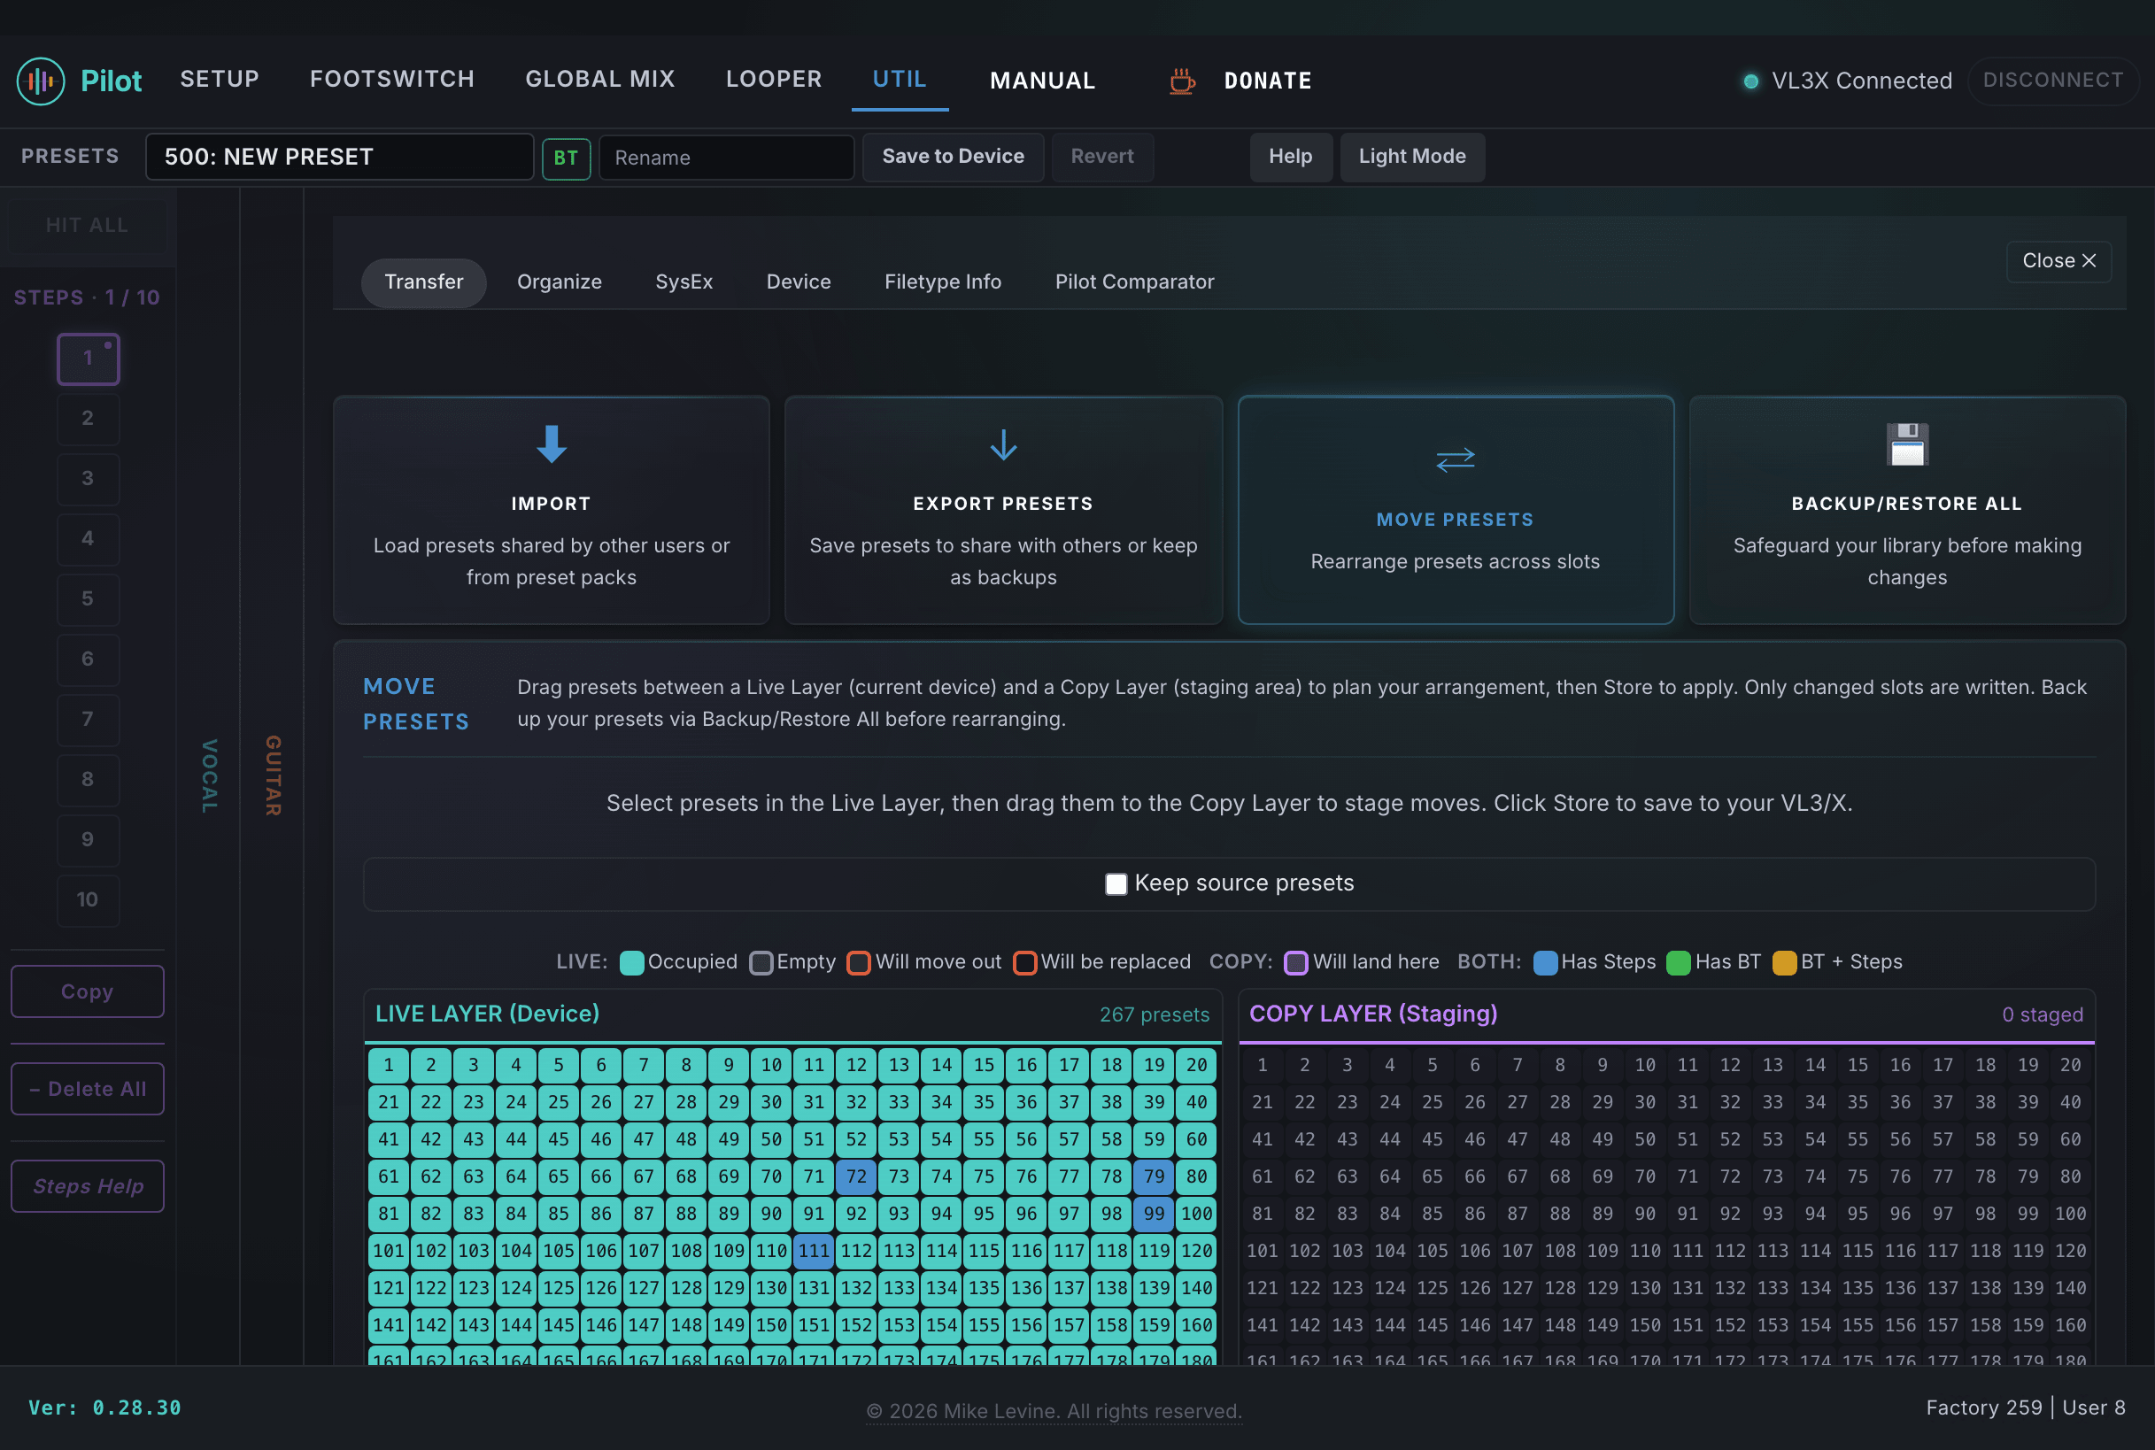The width and height of the screenshot is (2155, 1450).
Task: Select preset 1 in the Live Layer
Action: 389,1065
